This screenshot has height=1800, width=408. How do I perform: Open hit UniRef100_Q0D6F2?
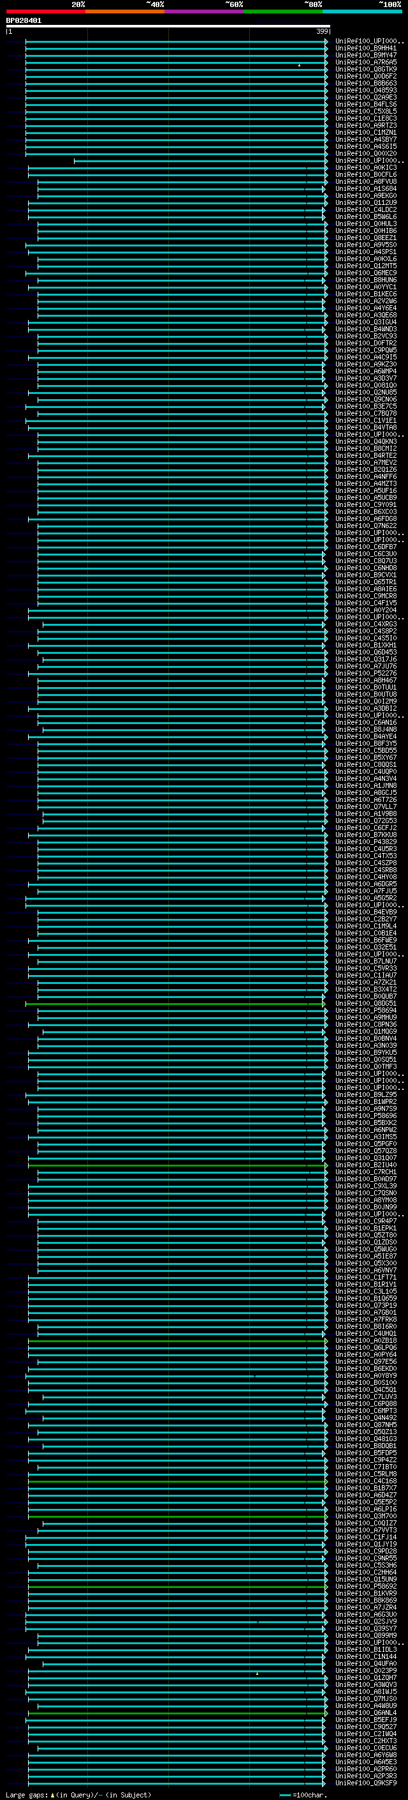click(366, 77)
